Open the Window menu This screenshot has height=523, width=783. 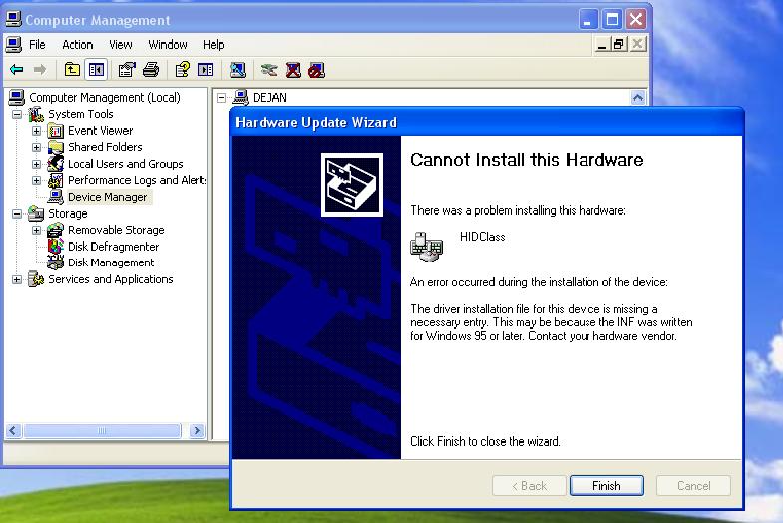(x=168, y=45)
